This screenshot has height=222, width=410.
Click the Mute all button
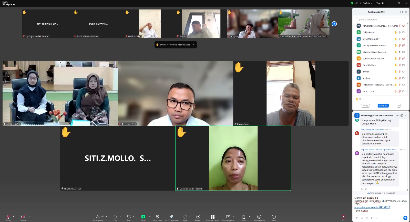click(x=383, y=106)
